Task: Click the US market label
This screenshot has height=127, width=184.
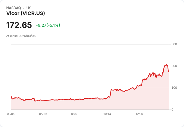Action: 29,8
